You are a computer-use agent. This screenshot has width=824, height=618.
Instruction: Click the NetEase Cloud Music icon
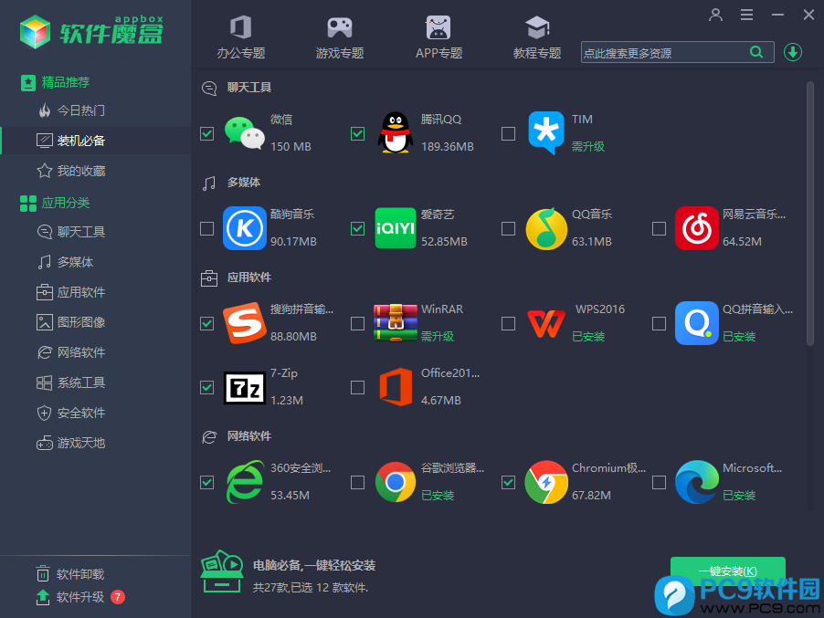pyautogui.click(x=696, y=228)
